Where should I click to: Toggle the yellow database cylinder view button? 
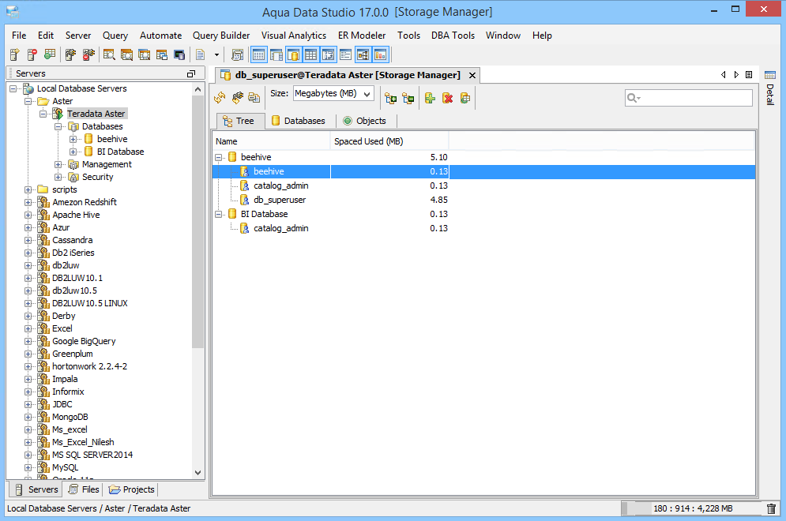(293, 54)
